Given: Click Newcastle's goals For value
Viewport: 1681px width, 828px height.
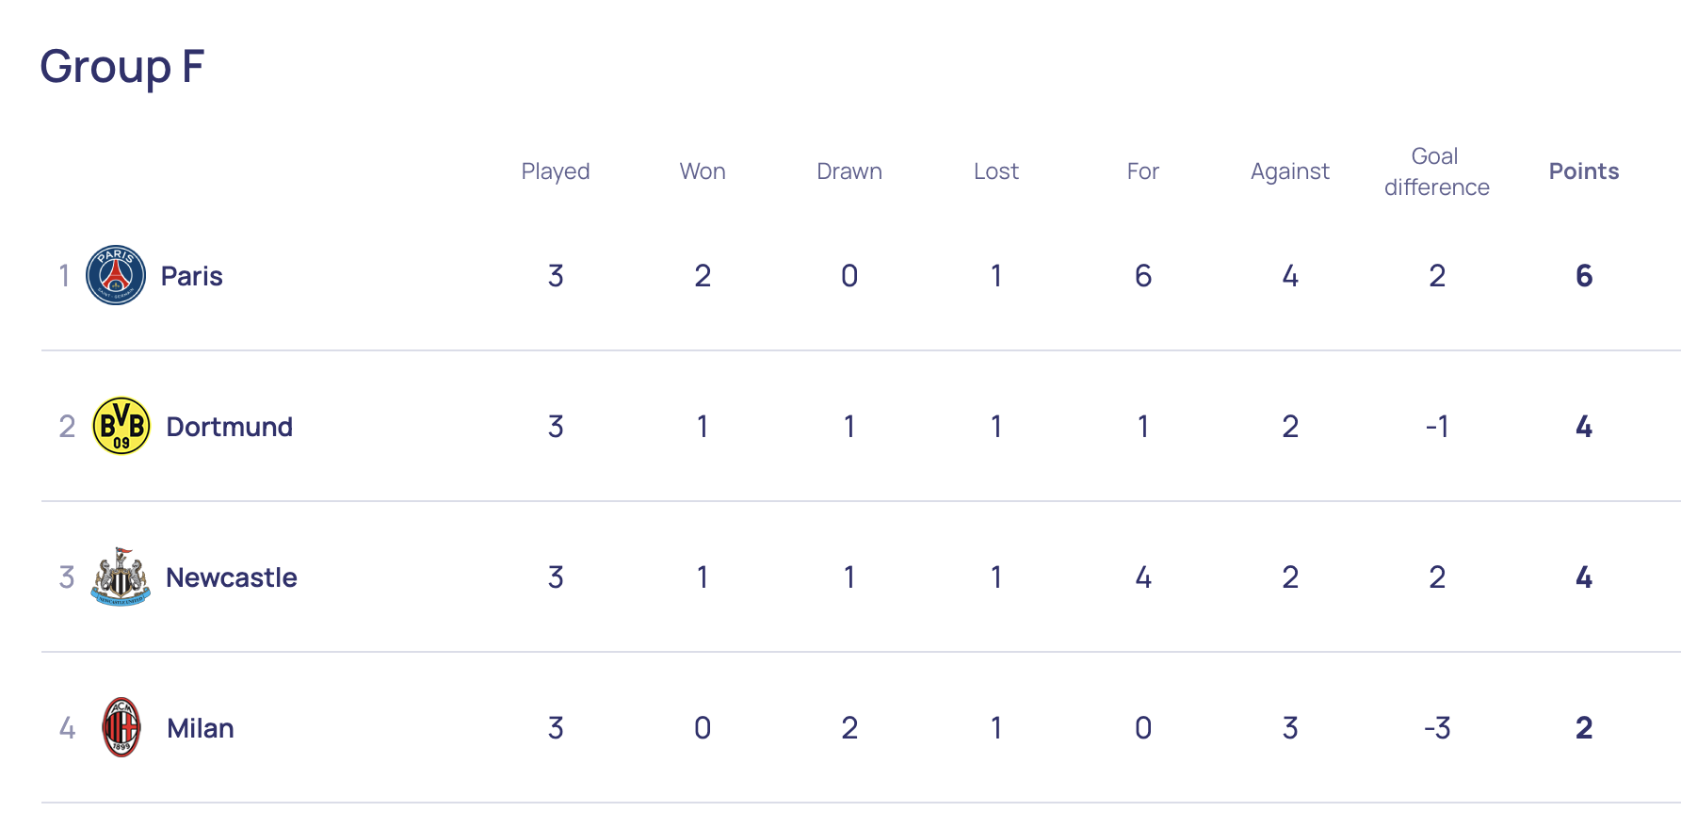Looking at the screenshot, I should pos(1143,577).
